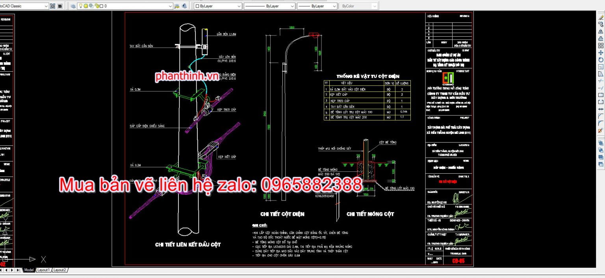Select the Move tool

[601, 53]
